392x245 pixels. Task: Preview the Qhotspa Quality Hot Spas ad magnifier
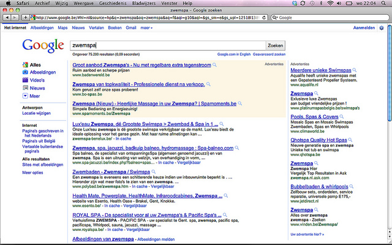[x=350, y=140]
